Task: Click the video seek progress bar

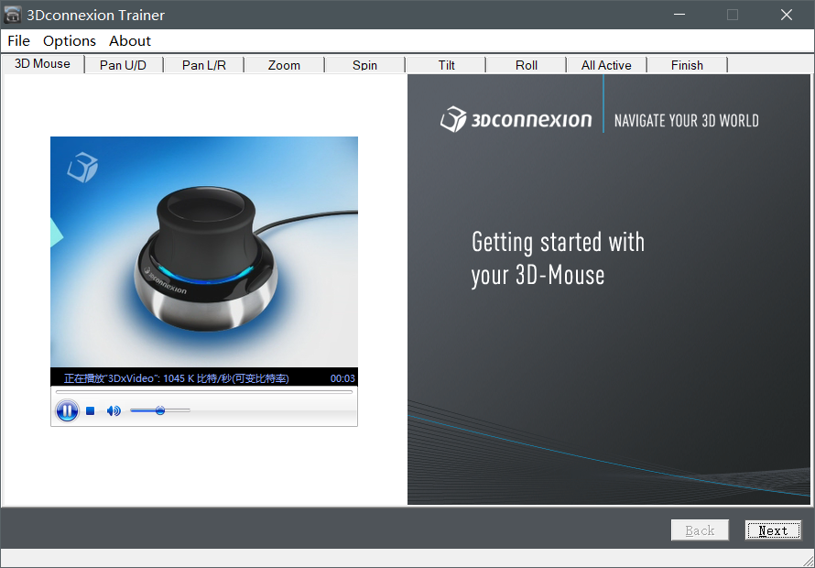Action: 203,392
